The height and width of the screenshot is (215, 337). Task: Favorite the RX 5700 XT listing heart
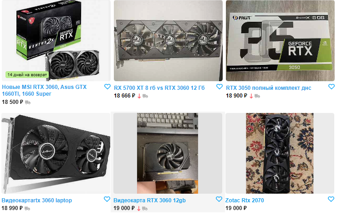(219, 87)
